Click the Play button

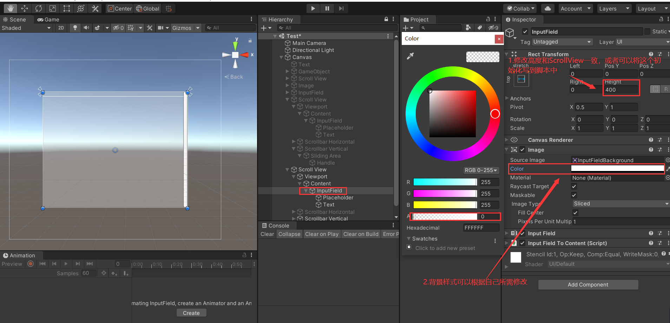coord(313,8)
